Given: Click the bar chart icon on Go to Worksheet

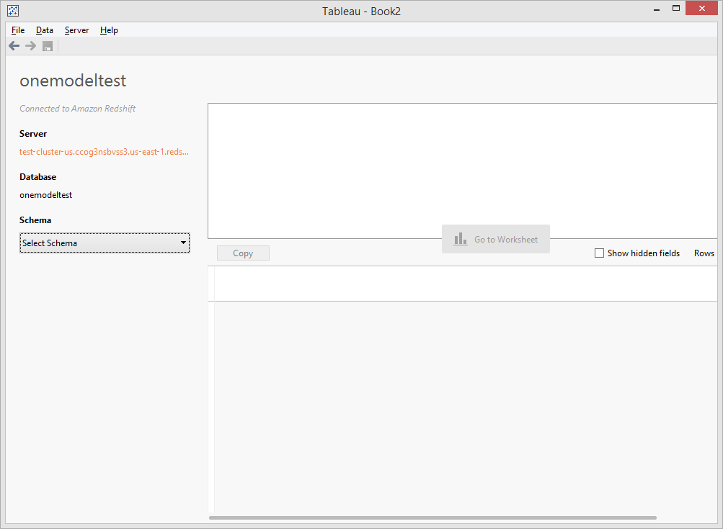Looking at the screenshot, I should pyautogui.click(x=460, y=238).
